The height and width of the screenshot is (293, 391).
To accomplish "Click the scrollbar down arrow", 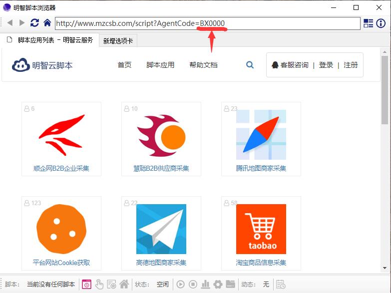I will tap(385, 268).
